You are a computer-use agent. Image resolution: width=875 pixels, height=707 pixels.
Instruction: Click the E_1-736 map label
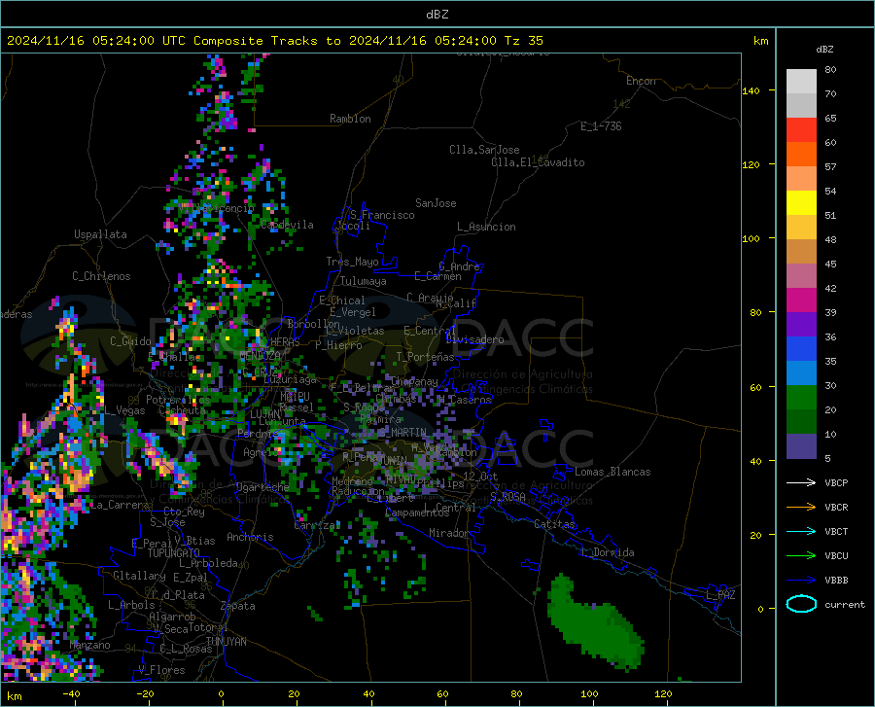[601, 126]
